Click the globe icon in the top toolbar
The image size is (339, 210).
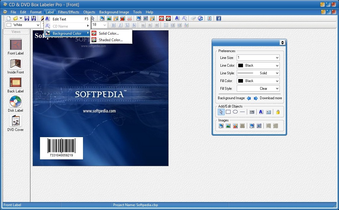(200, 18)
